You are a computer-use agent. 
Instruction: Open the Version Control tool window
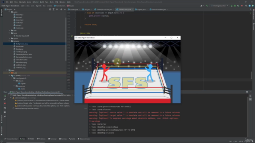coord(11,139)
